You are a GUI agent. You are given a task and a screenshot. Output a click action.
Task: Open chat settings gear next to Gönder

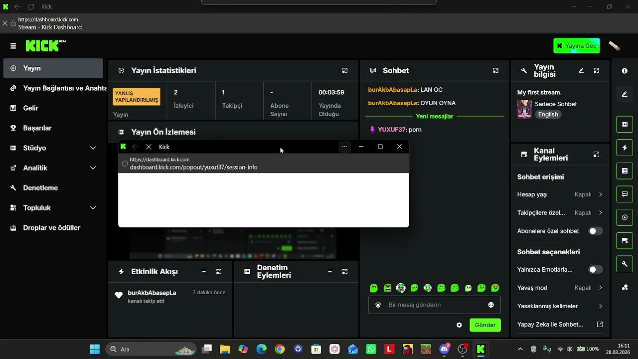[459, 325]
